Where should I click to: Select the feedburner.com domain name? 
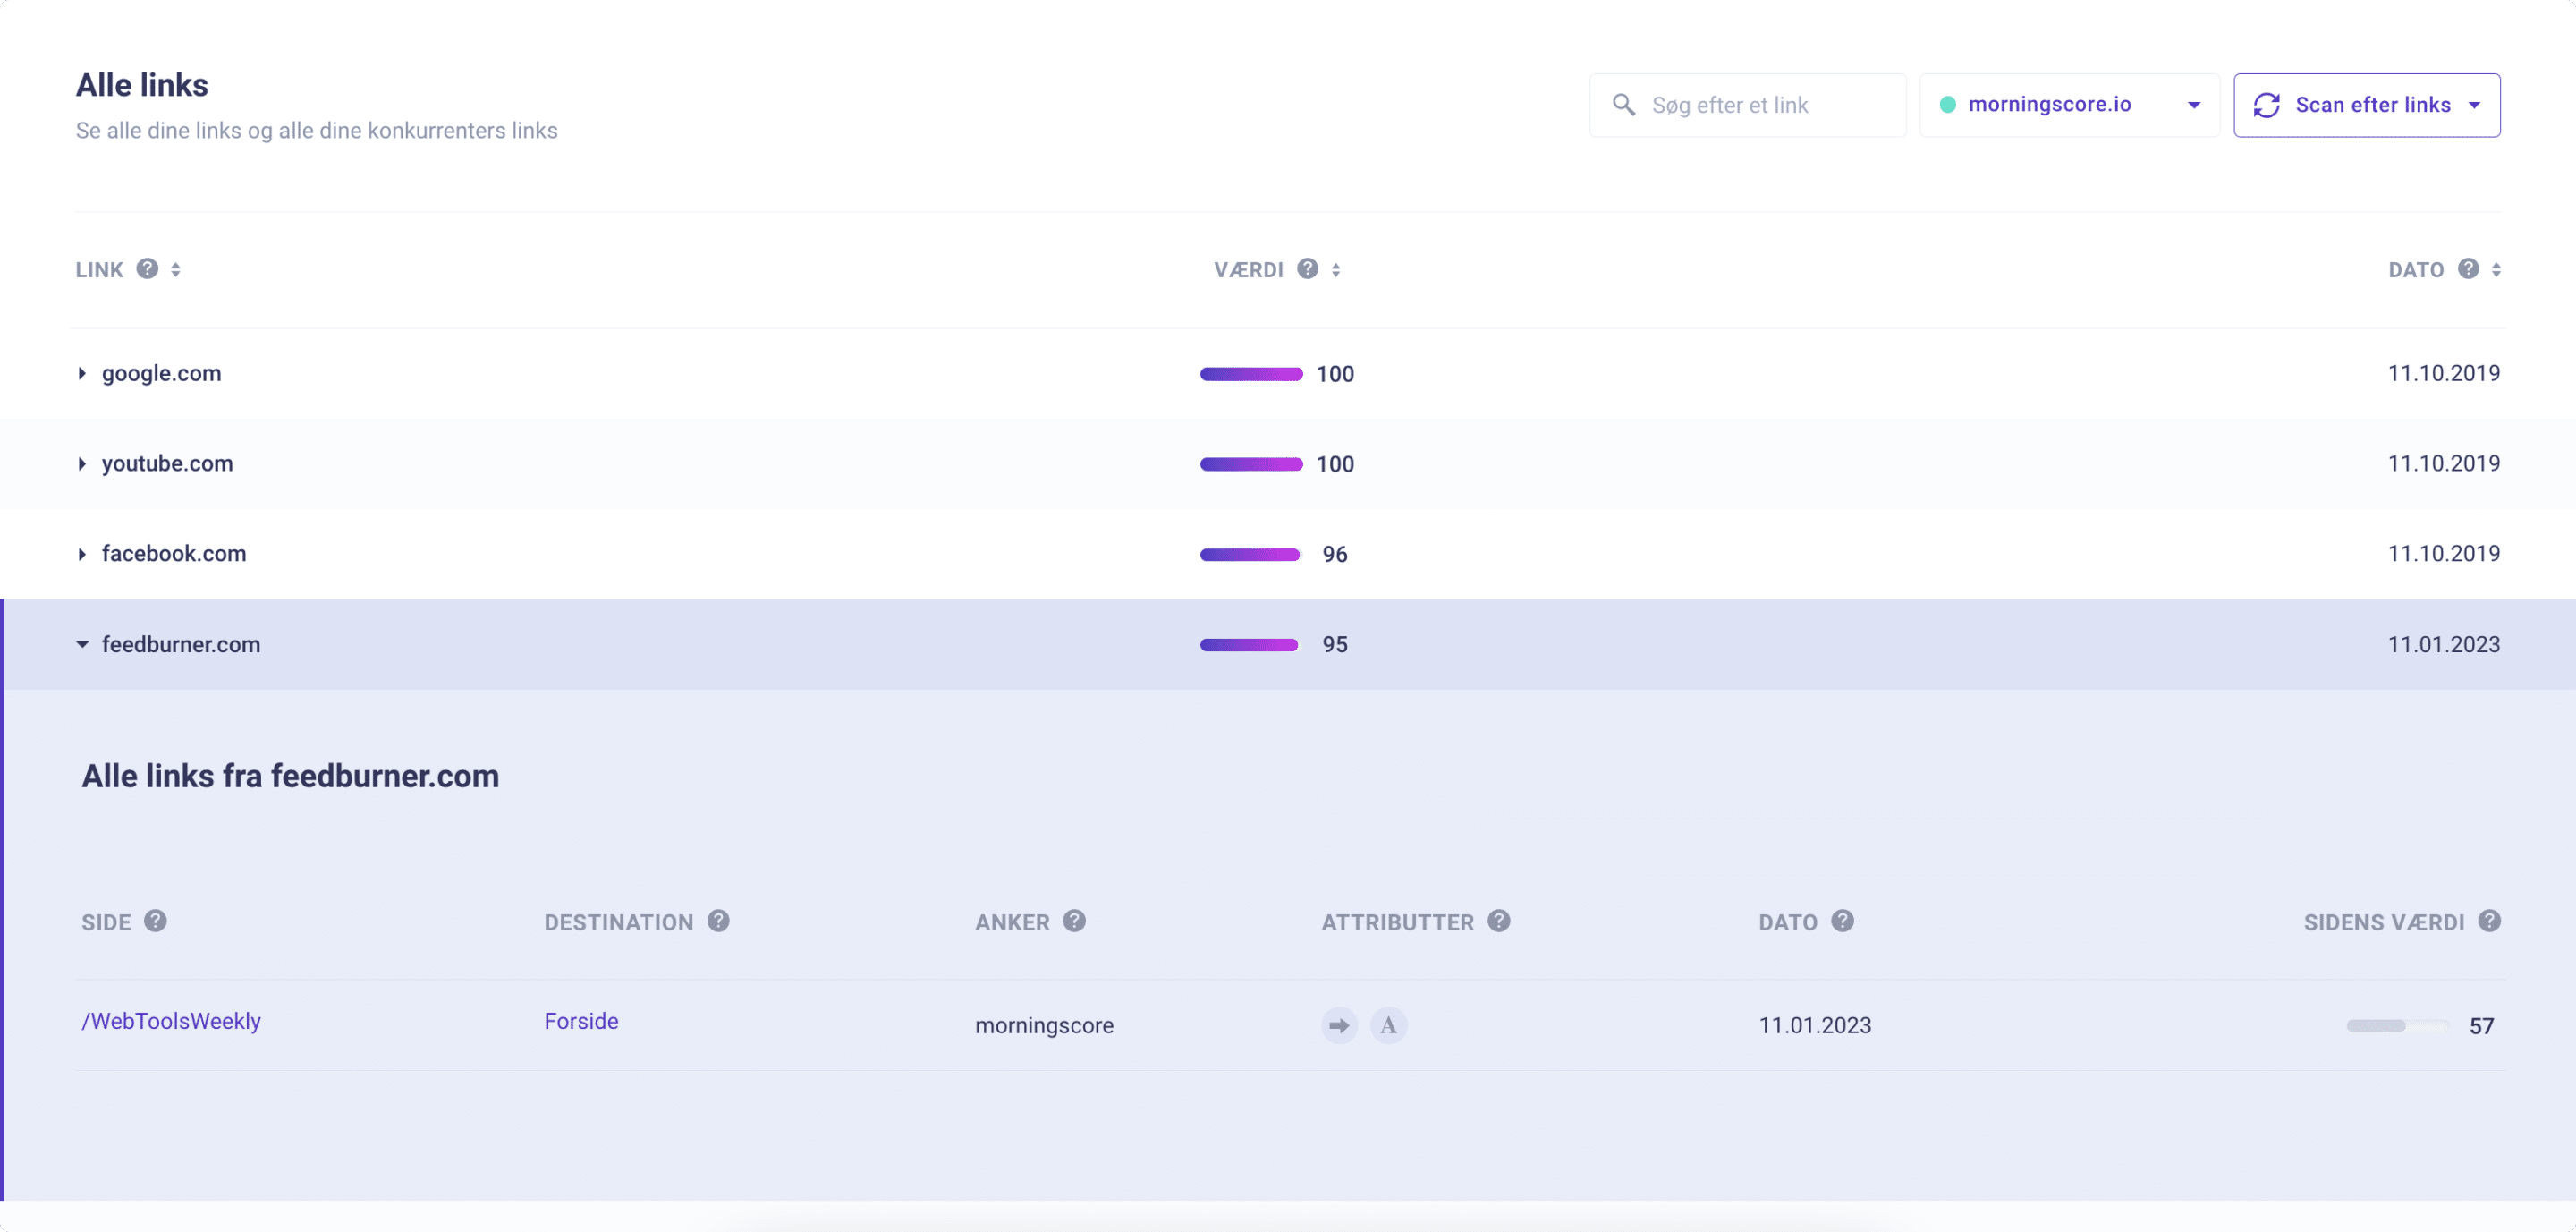pyautogui.click(x=181, y=645)
